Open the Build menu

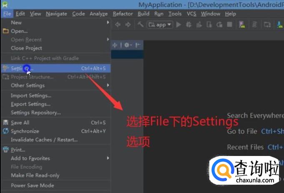143,14
